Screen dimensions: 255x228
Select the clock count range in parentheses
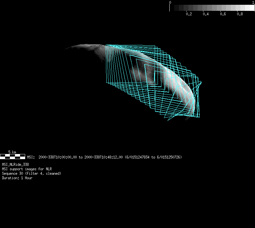pos(153,157)
